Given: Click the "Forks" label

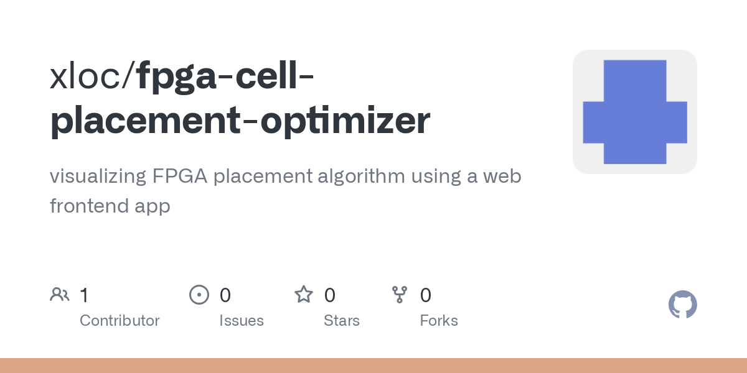Looking at the screenshot, I should [x=439, y=321].
